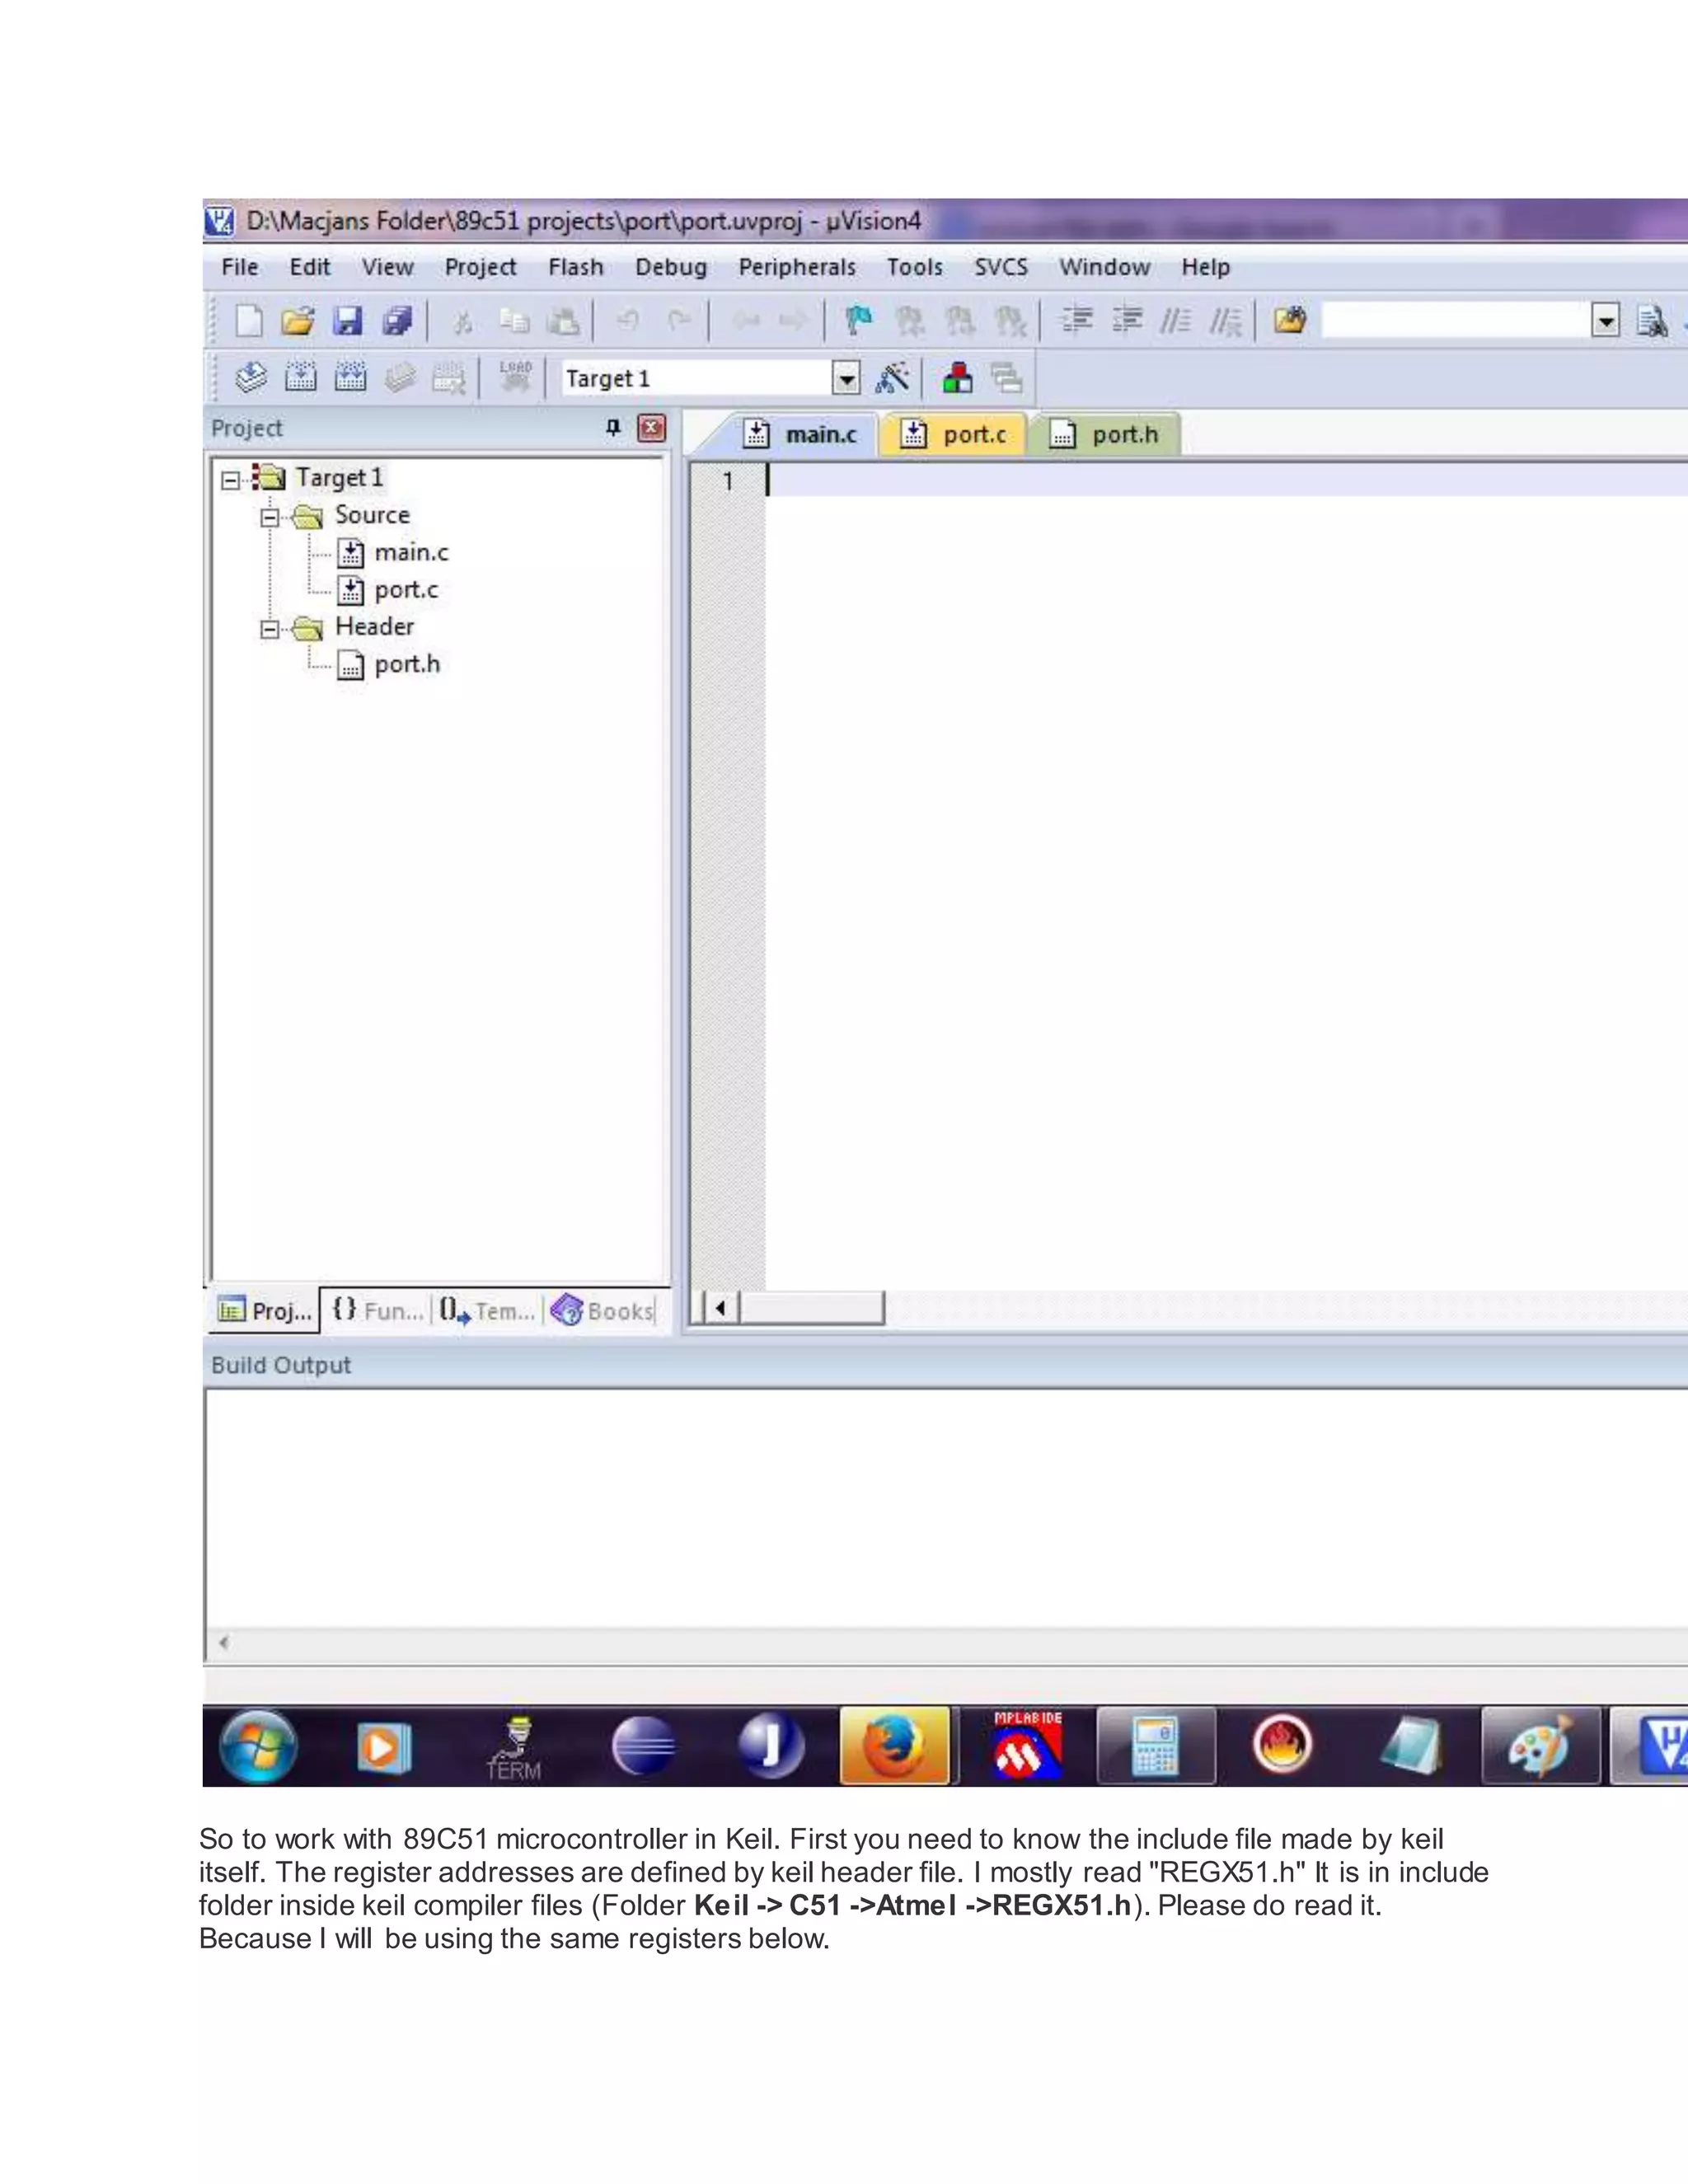This screenshot has width=1688, height=2184.
Task: Click the Undo arrow icon
Action: click(628, 321)
